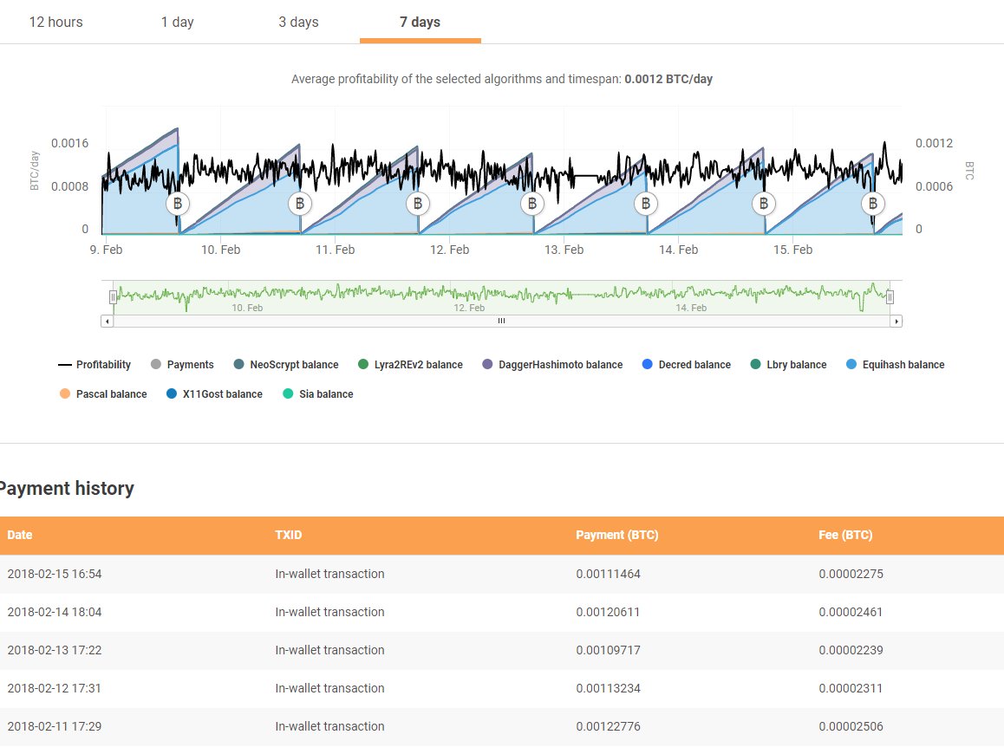Select the 2018-02-14 18:04 date cell

click(55, 612)
